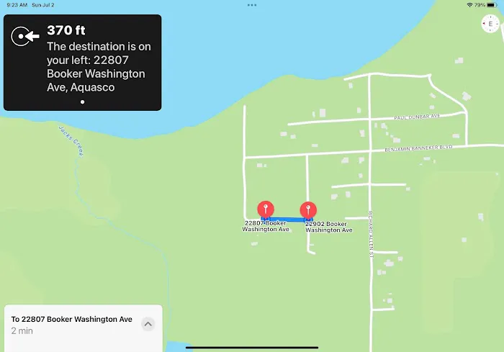The height and width of the screenshot is (352, 504).
Task: Tap the home indicator bar at bottom
Action: 252,347
